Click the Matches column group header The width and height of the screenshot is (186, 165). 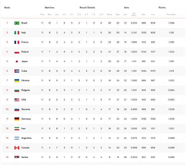point(49,8)
